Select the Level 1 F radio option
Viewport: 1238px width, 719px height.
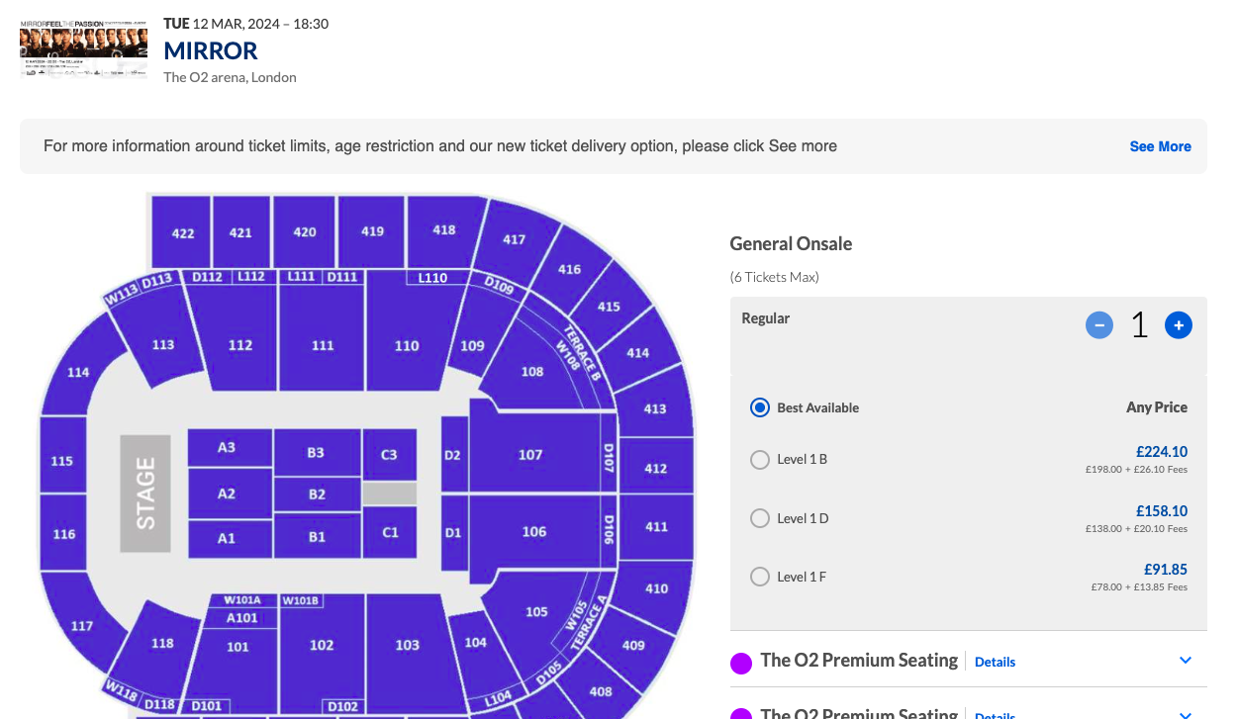pyautogui.click(x=760, y=577)
